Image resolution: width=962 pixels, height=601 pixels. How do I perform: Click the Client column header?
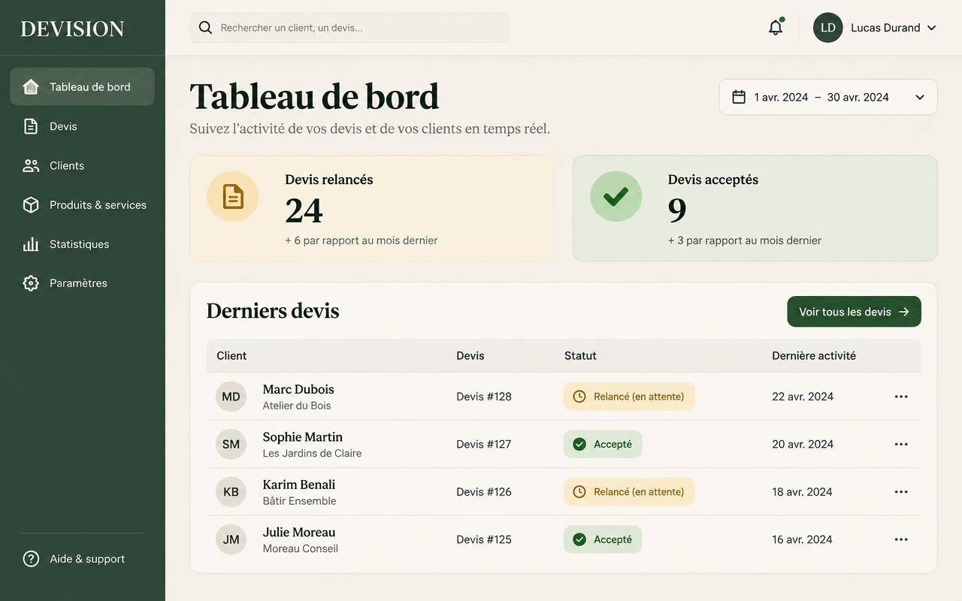[x=231, y=355]
